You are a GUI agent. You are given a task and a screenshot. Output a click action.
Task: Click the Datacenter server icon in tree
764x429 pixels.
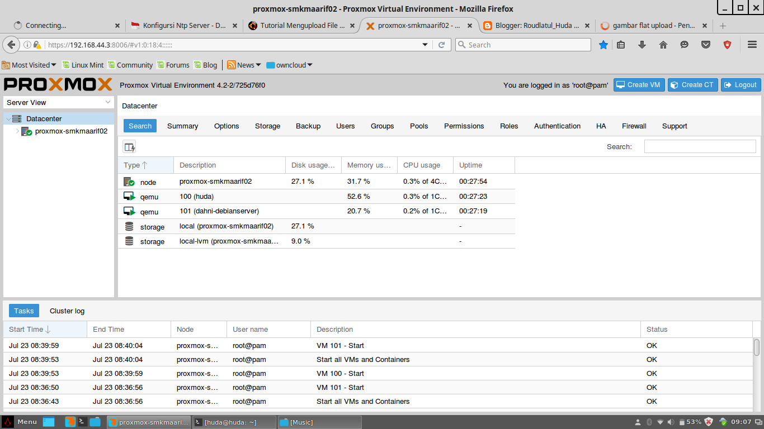[17, 118]
